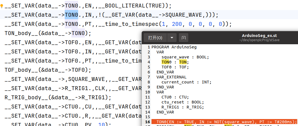
Task: Open the recent files dropdown arrow in gedit
Action: tap(172, 38)
